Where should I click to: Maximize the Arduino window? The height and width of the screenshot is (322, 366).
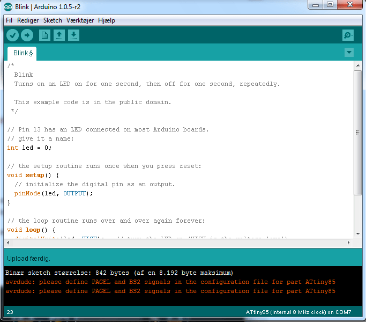(x=330, y=5)
